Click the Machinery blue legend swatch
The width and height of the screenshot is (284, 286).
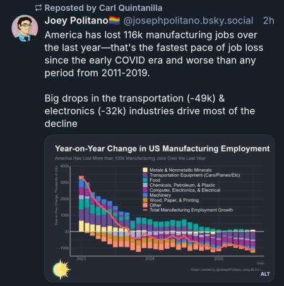(145, 195)
